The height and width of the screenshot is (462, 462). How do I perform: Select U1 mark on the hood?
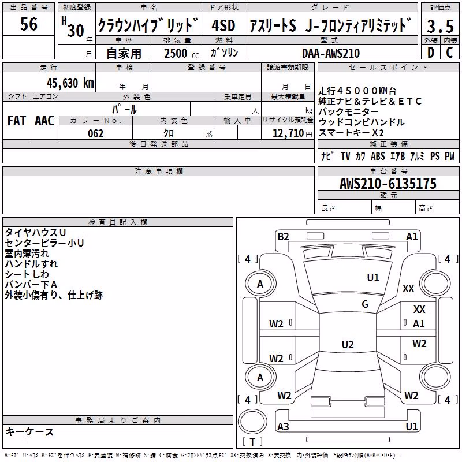(x=372, y=277)
